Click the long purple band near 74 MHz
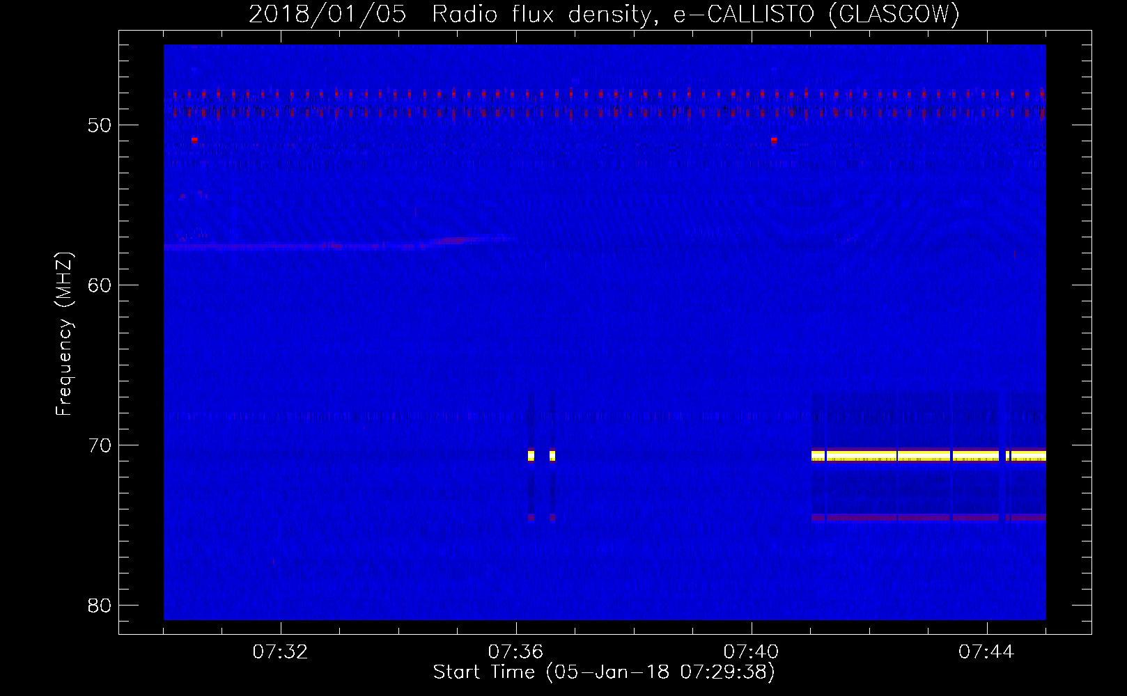 click(x=928, y=517)
